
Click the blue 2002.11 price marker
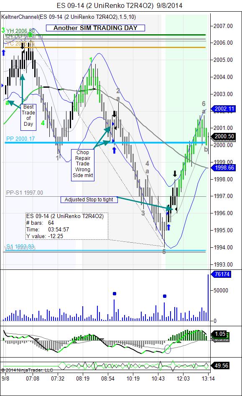click(224, 109)
